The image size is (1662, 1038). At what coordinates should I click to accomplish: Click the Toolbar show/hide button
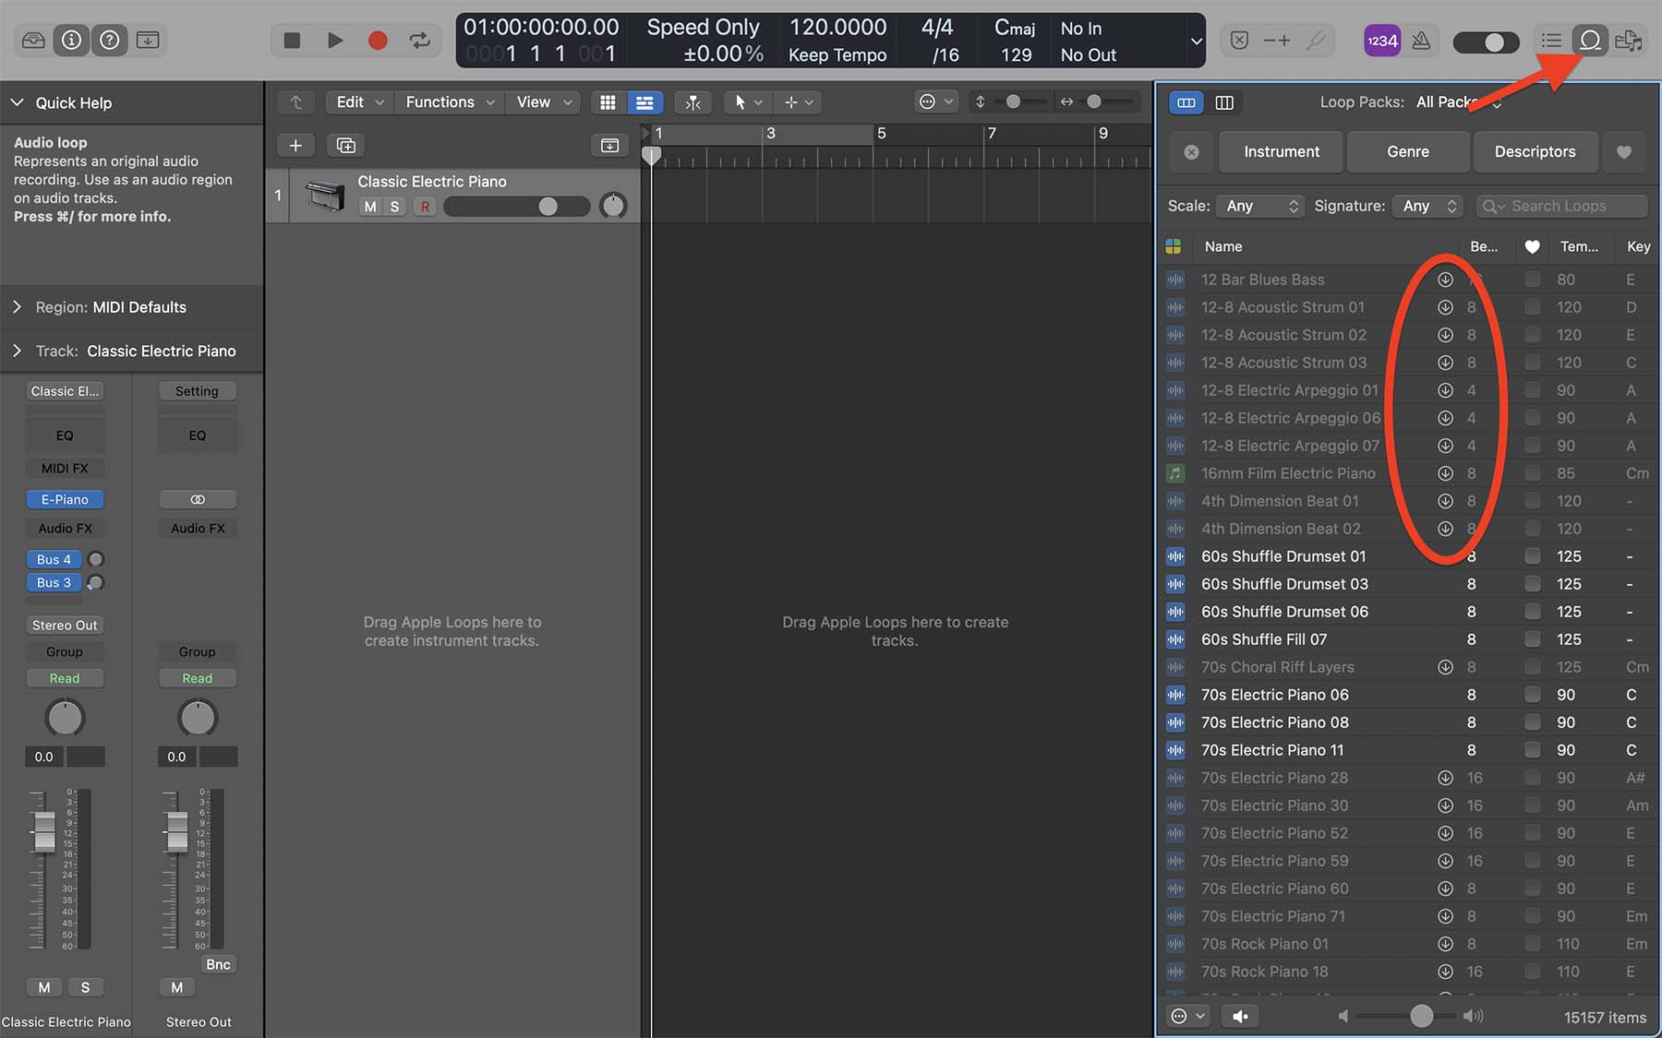point(148,41)
